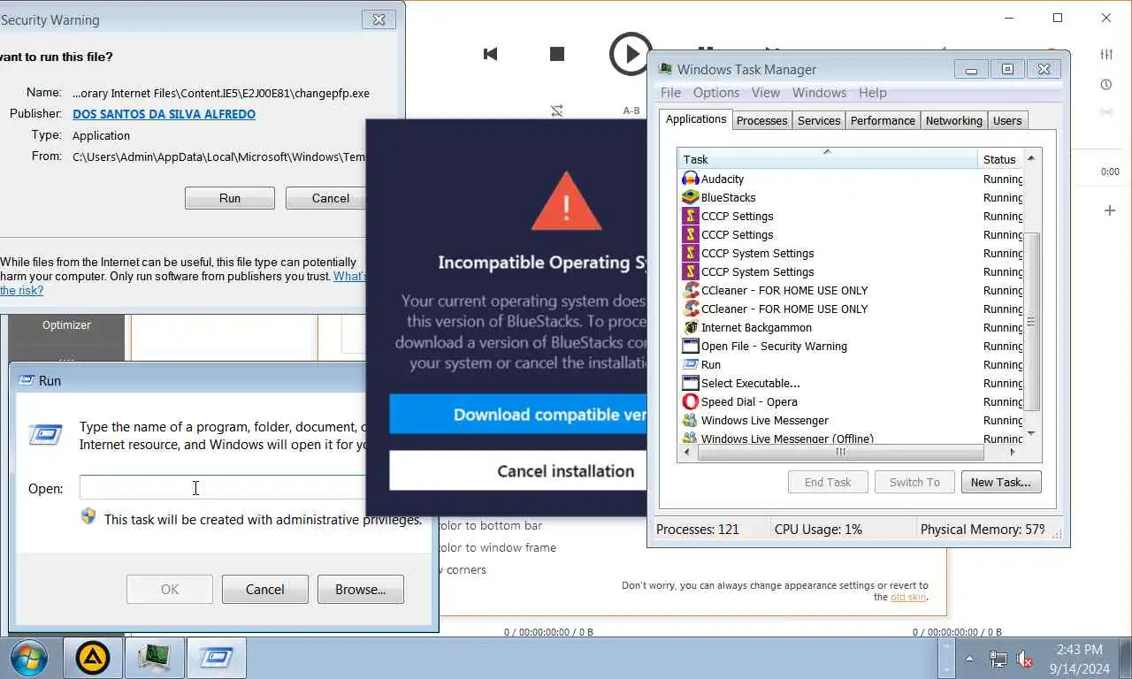The width and height of the screenshot is (1132, 679).
Task: Click the plus icon in media player
Action: click(1110, 210)
